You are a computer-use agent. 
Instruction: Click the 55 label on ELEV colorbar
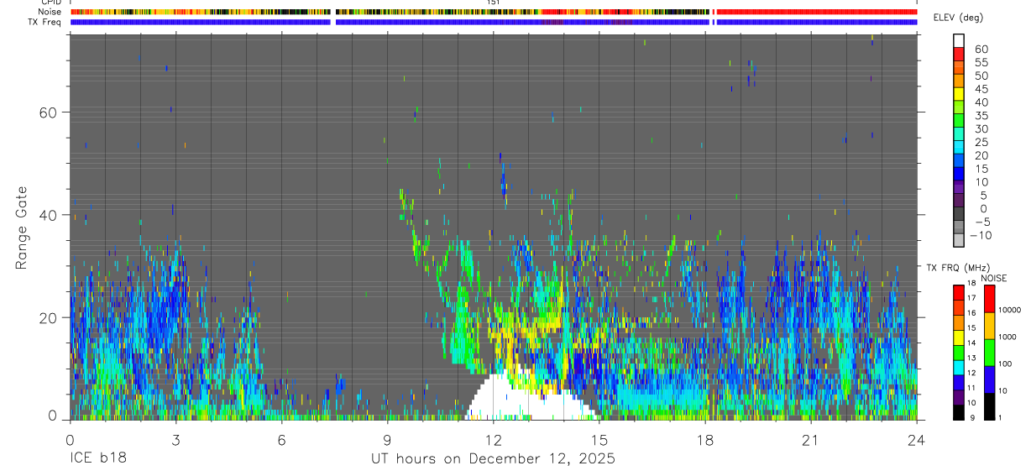point(981,62)
